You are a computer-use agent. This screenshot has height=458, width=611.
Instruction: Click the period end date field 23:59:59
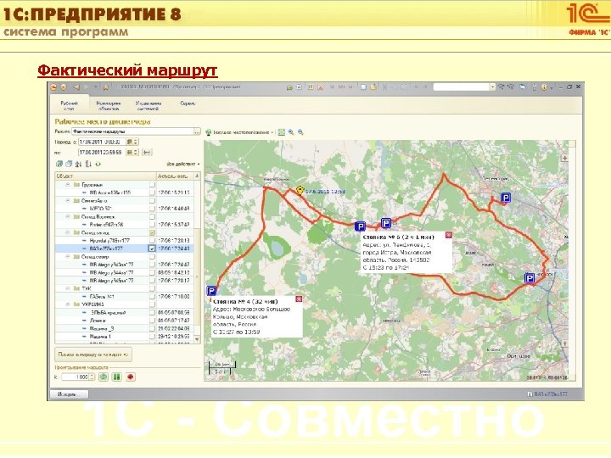(103, 153)
